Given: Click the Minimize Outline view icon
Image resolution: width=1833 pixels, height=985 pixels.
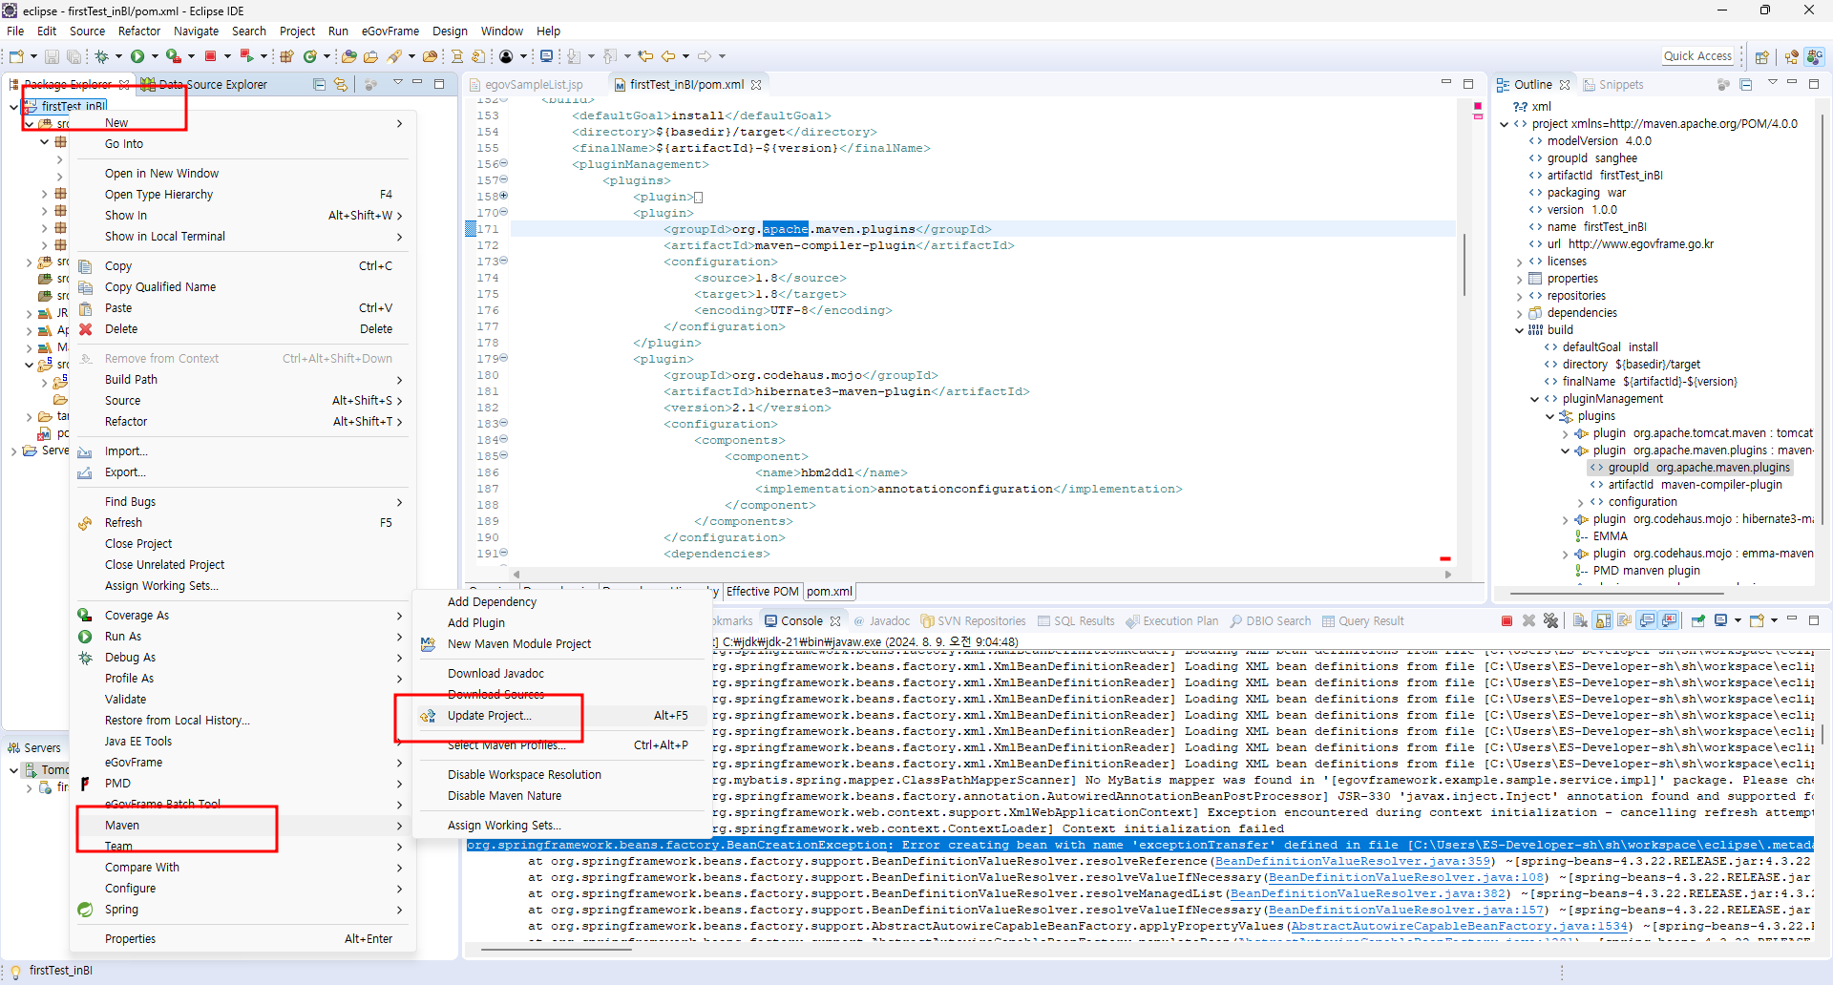Looking at the screenshot, I should 1792,83.
